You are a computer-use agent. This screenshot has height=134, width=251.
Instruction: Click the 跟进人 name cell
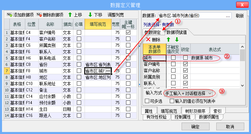point(50,116)
